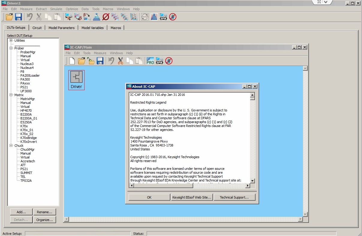Screen dimensions: 362x236
Task: Click the circular waveform refresh icon in Driver toolbar
Action: (x=145, y=17)
